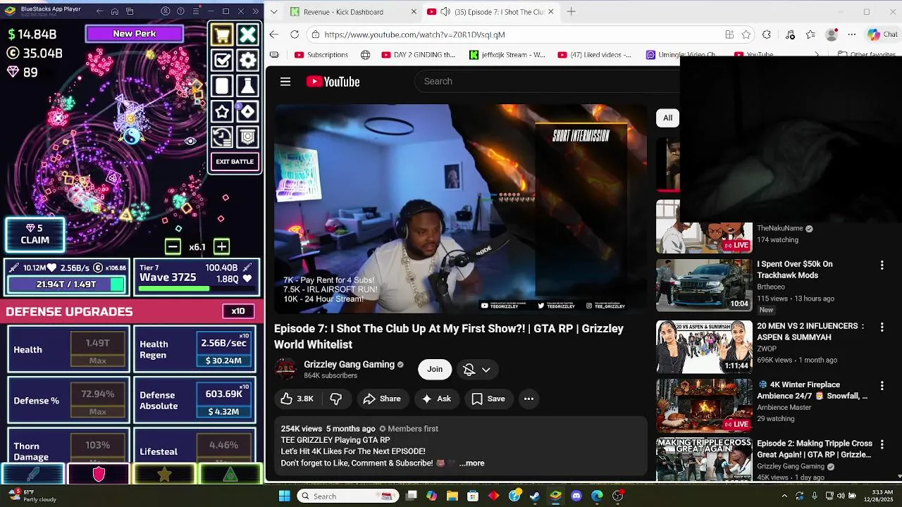Switch to the sword attack upgrades tab
This screenshot has width=902, height=507.
[32, 474]
